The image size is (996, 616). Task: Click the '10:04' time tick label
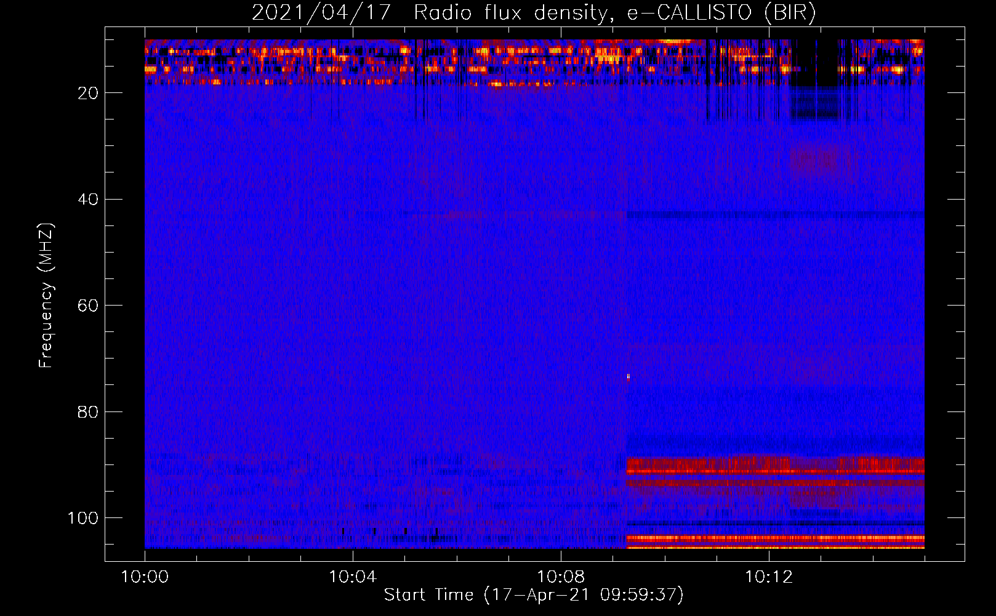coord(353,577)
